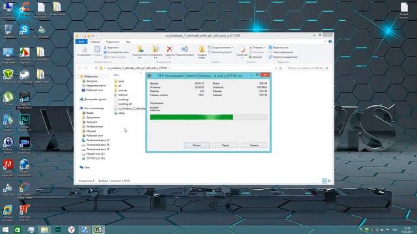Open Local Disk (C:) in the navigation pane

[96, 140]
